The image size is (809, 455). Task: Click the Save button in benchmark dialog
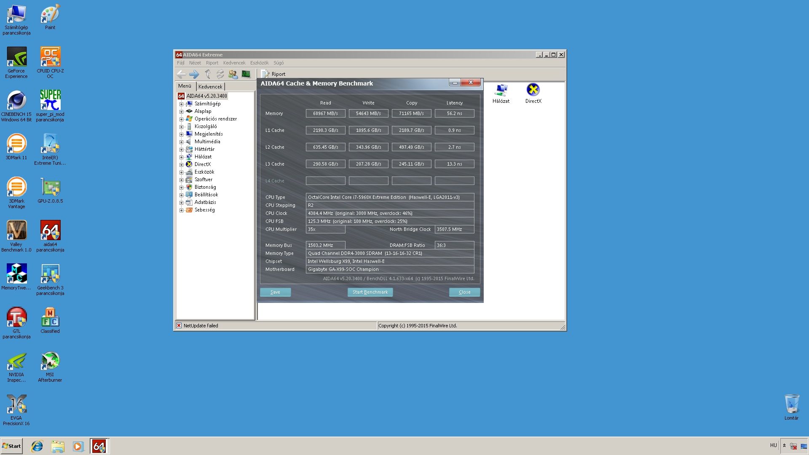275,292
